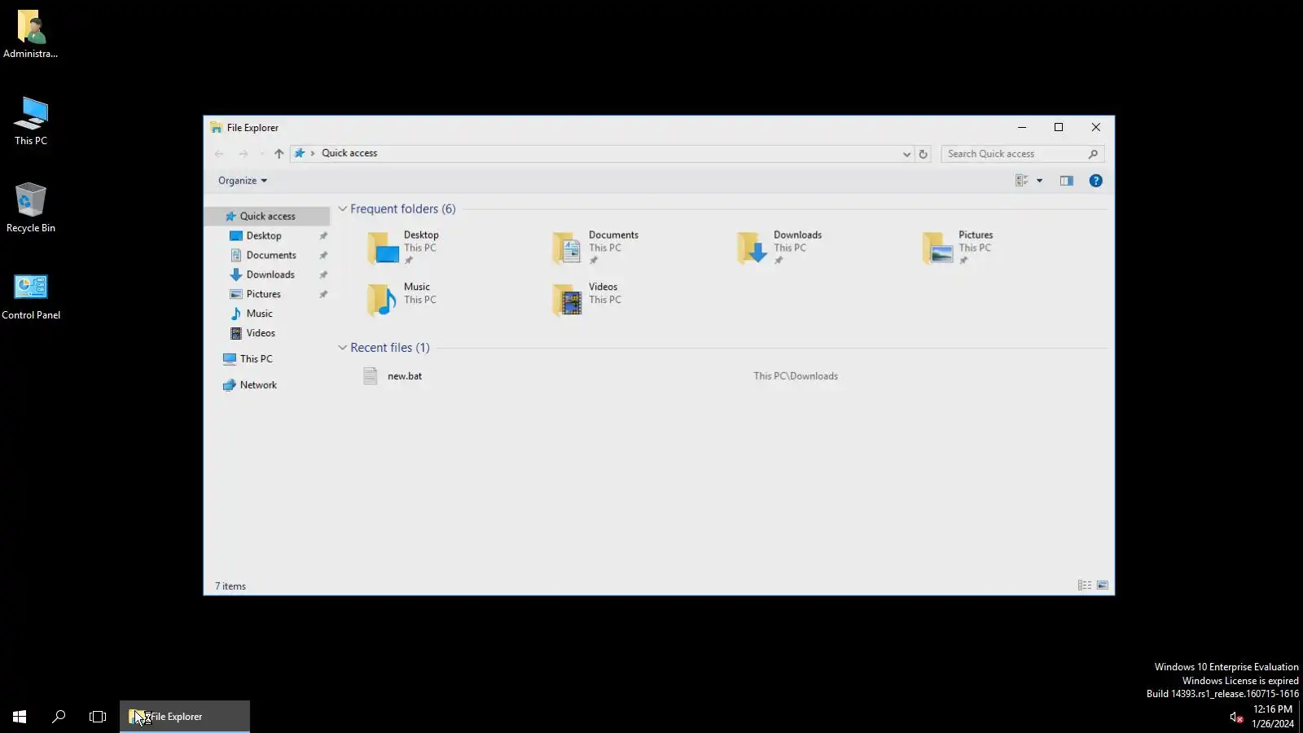Minimize the File Explorer window
Viewport: 1303px width, 733px height.
[1022, 127]
